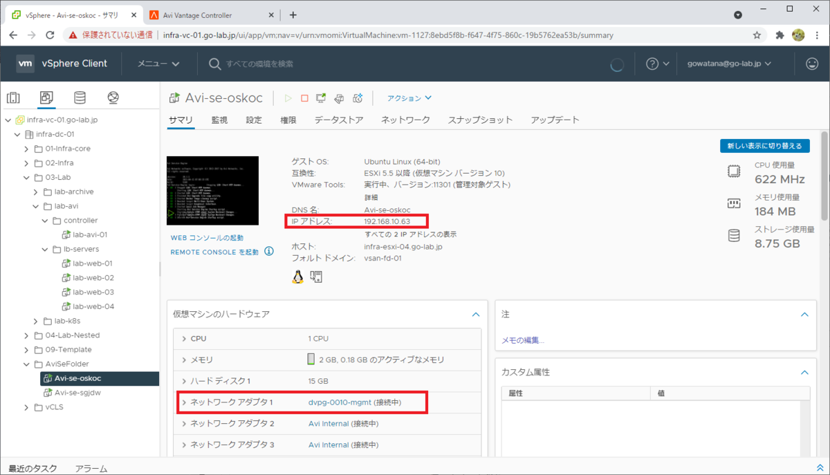Open the アラーム bottom panel tab
Image resolution: width=830 pixels, height=475 pixels.
pyautogui.click(x=91, y=468)
